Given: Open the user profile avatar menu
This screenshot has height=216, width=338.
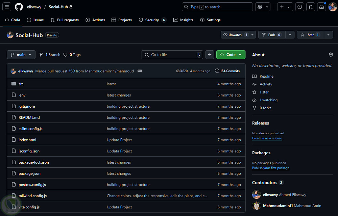Looking at the screenshot, I should pos(332,7).
